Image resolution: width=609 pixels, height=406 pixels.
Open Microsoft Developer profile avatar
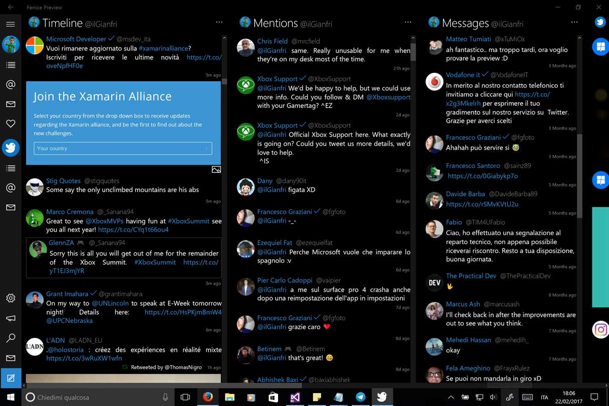click(x=35, y=45)
